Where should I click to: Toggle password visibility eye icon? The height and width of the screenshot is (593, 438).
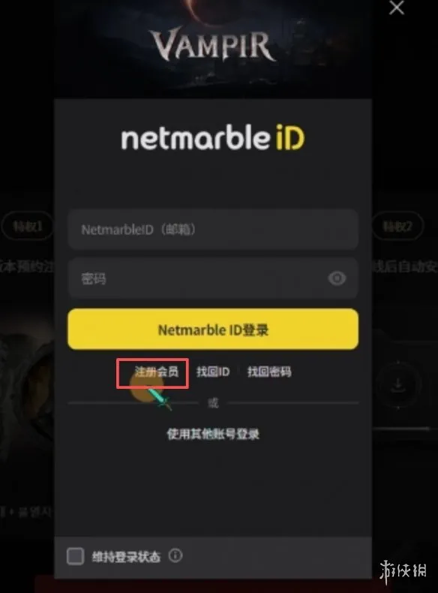(x=337, y=278)
